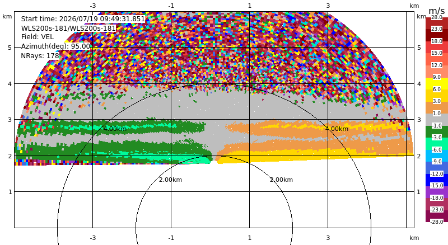The image size is (448, 245).
Task: Click the lidar origin point in the plot
Action: coord(213,163)
